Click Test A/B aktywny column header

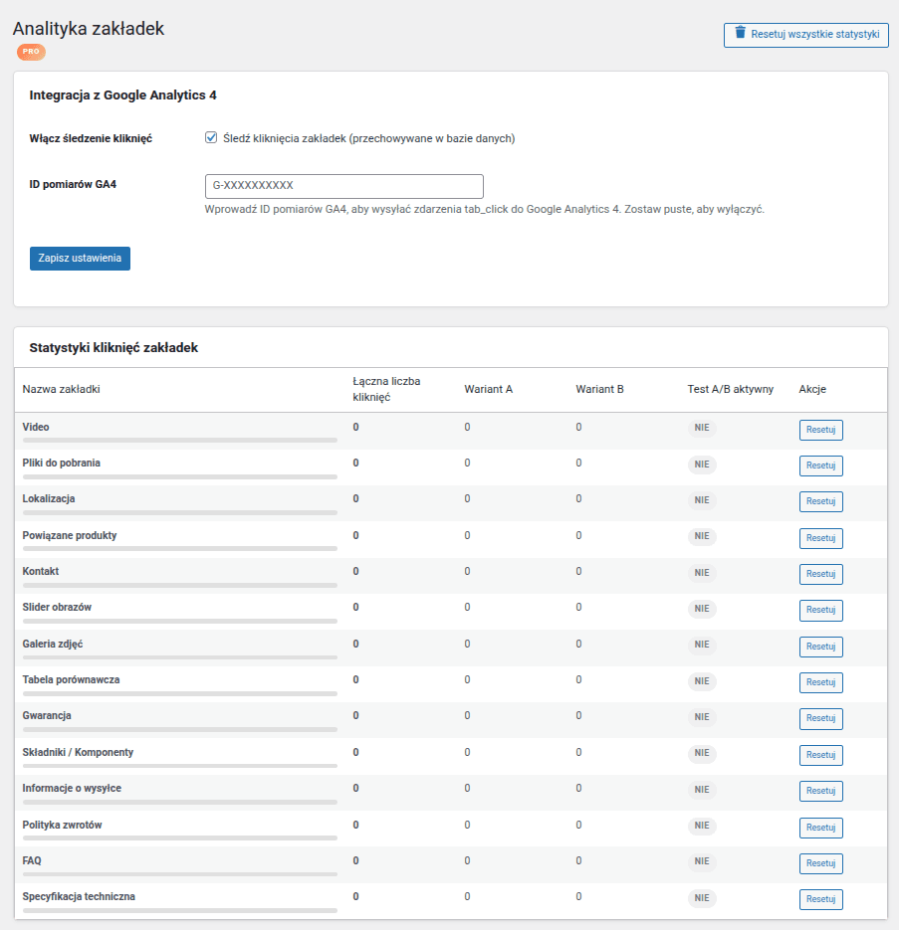(x=731, y=389)
